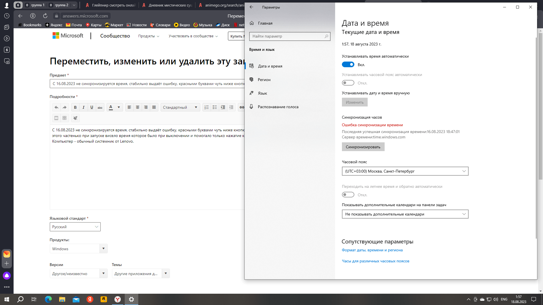Open File Explorer from the taskbar
The image size is (543, 305).
62,299
